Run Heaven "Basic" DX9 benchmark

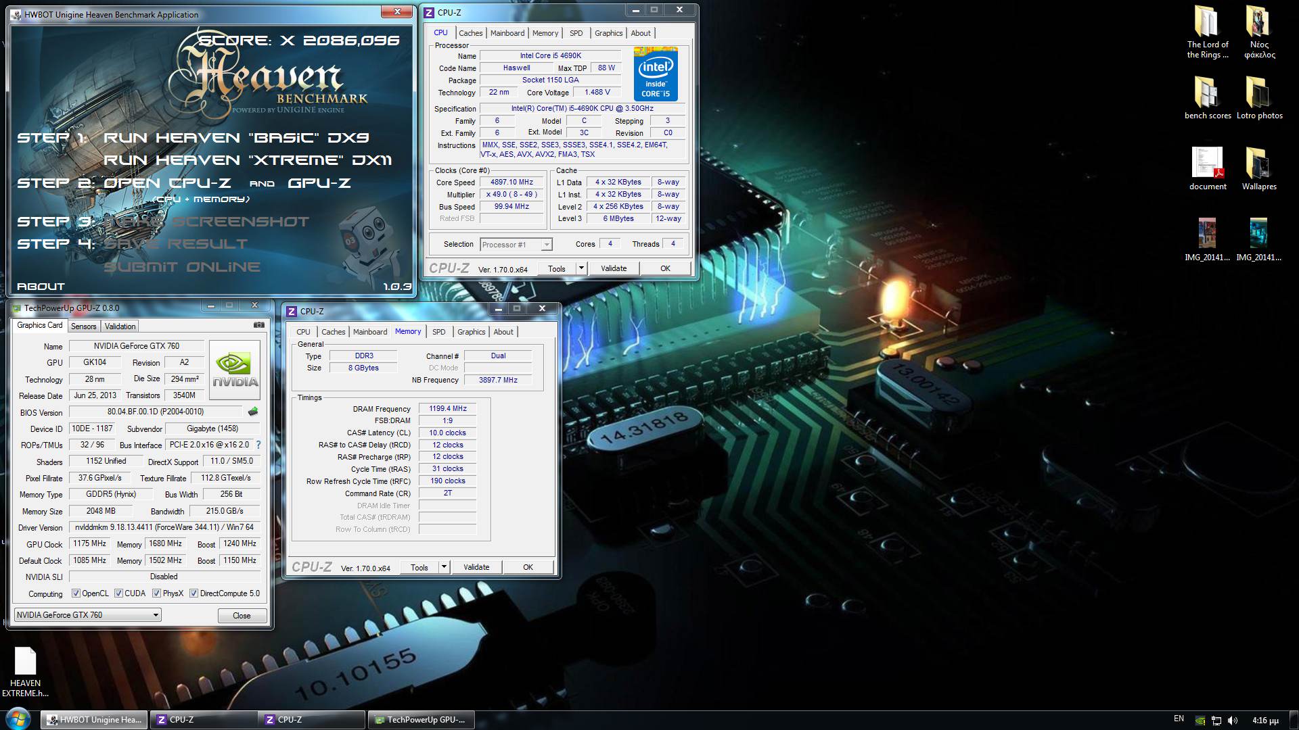[x=236, y=138]
